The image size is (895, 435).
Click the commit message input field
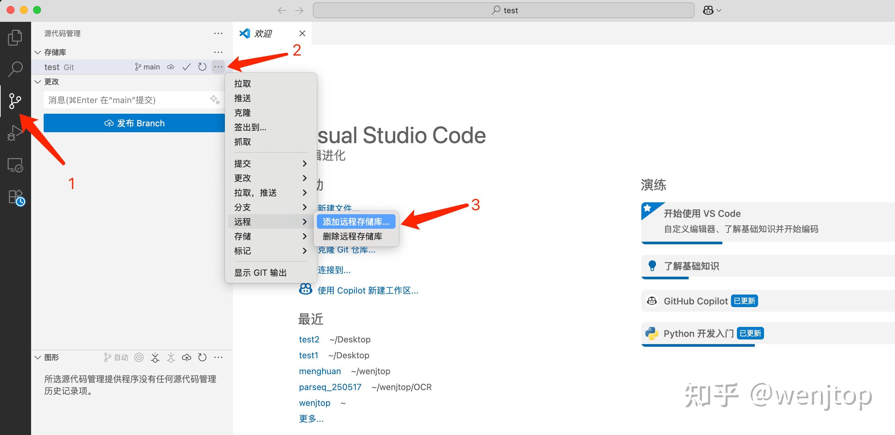pos(129,100)
